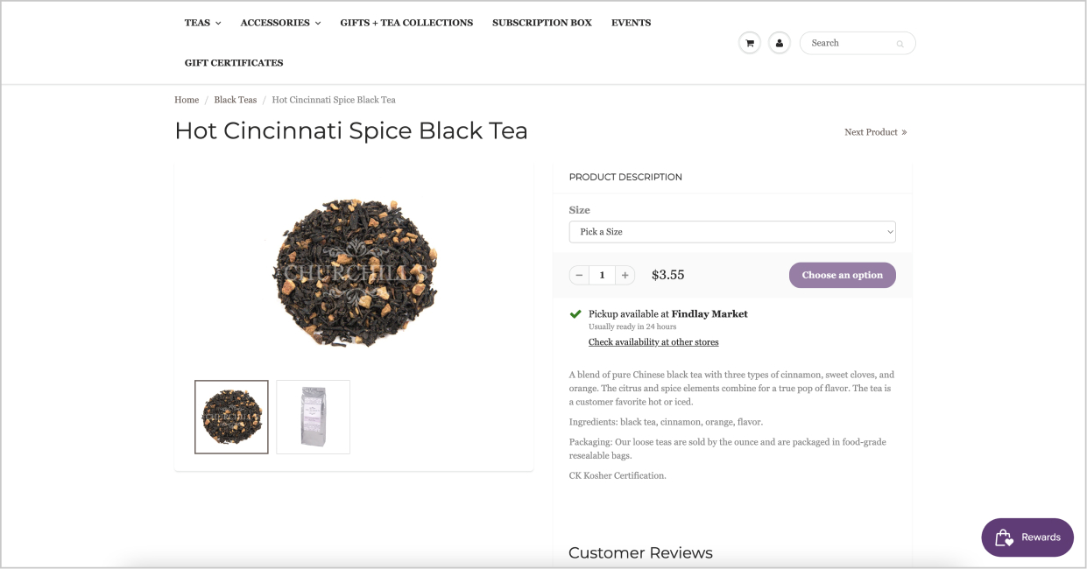The image size is (1087, 569).
Task: Open the Pick a Size dropdown
Action: 732,232
